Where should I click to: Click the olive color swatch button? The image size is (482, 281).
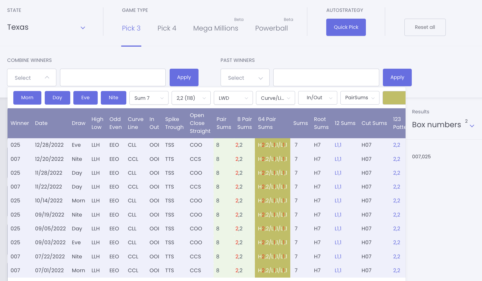tap(394, 98)
